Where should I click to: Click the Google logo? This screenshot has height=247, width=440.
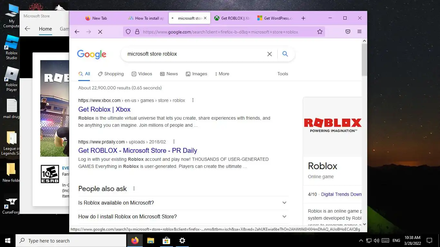click(92, 54)
